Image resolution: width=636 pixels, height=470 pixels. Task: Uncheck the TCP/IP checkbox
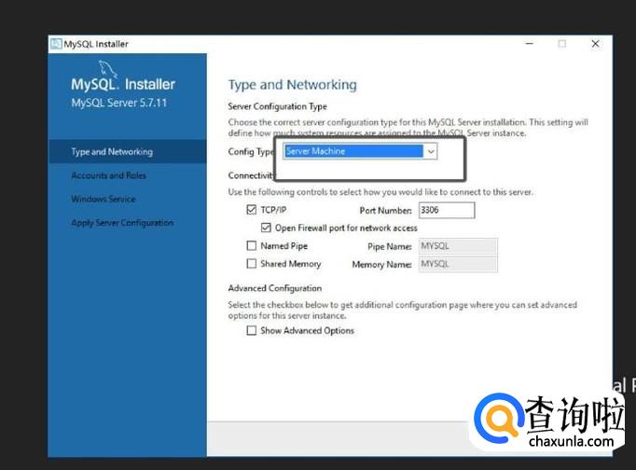tap(252, 210)
